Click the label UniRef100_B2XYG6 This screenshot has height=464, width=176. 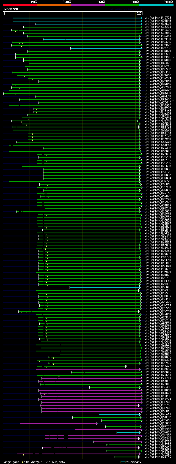[x=158, y=48]
